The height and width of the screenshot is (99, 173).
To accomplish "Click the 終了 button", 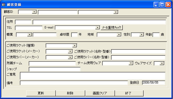I will 129,93.
